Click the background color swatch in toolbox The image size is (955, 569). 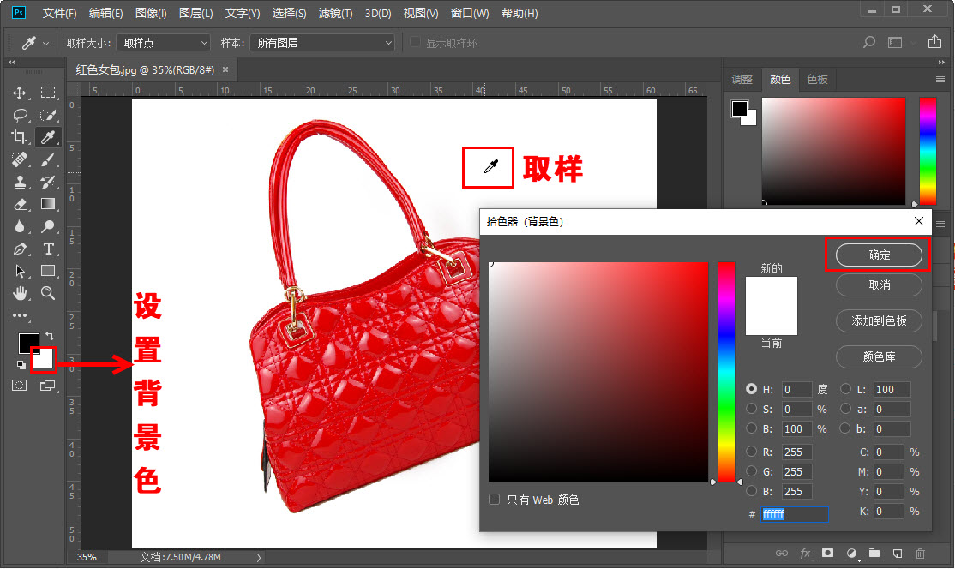(43, 360)
